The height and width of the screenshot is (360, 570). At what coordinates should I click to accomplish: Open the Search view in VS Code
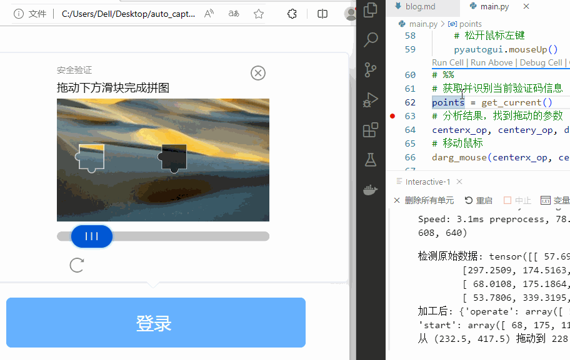point(371,39)
